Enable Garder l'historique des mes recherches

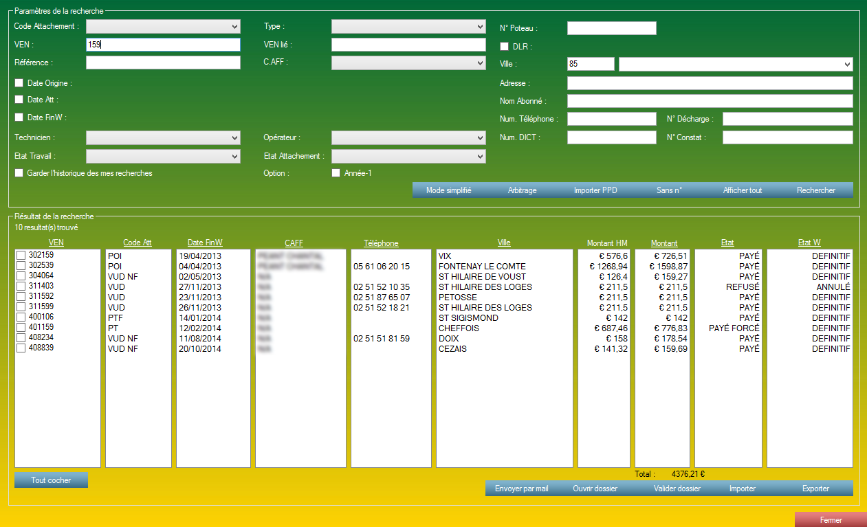pos(19,173)
